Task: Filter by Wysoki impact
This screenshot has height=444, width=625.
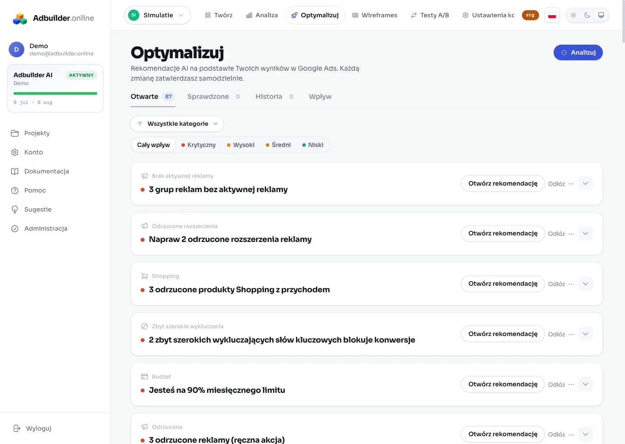Action: pyautogui.click(x=241, y=145)
